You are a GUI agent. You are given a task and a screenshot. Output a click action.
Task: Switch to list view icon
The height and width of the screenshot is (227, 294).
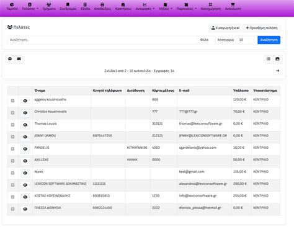pyautogui.click(x=269, y=59)
